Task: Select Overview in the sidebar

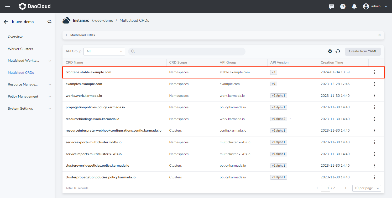Action: click(15, 37)
